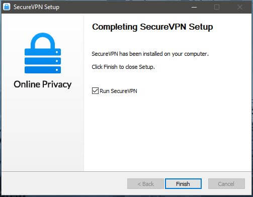This screenshot has height=197, width=253.
Task: Minimize the SecureVPN Setup window
Action: tap(194, 7)
